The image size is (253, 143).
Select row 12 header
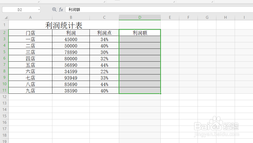pos(4,97)
